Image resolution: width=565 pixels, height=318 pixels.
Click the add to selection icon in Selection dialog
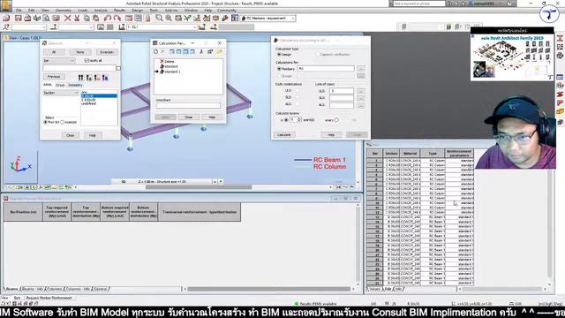89,78
